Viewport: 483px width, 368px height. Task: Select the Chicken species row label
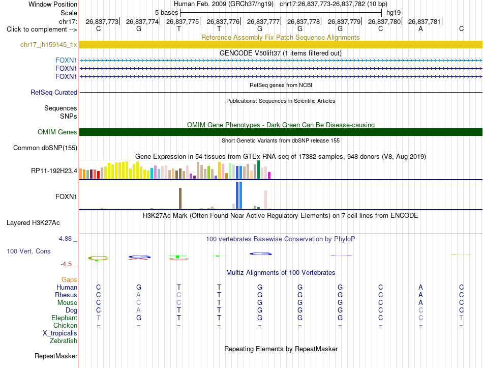coord(65,325)
